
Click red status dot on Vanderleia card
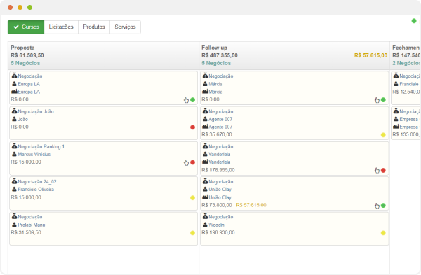(x=383, y=170)
